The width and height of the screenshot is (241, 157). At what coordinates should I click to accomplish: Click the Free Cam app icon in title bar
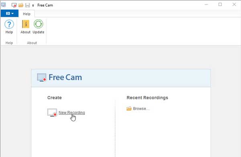pos(4,5)
